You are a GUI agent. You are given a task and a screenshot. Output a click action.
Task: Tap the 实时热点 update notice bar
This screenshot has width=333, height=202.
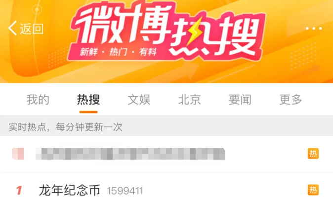(166, 127)
